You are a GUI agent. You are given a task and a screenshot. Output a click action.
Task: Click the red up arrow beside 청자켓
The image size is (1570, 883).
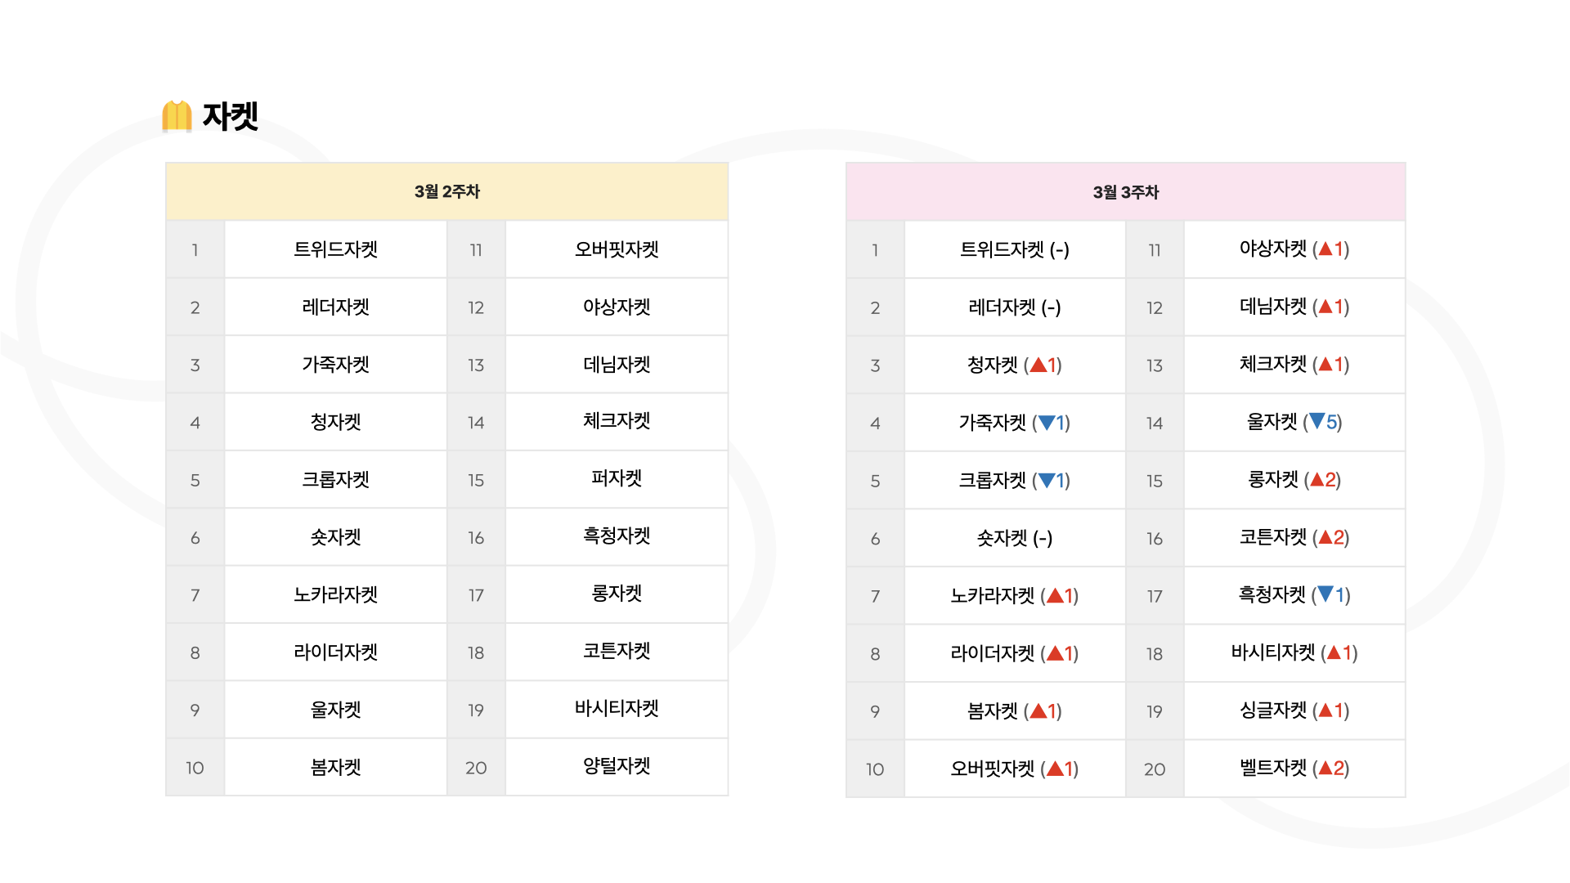click(x=1038, y=365)
